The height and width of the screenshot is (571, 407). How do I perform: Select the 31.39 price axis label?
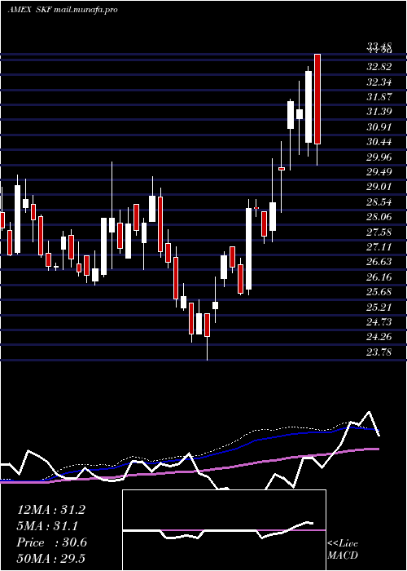tap(379, 112)
